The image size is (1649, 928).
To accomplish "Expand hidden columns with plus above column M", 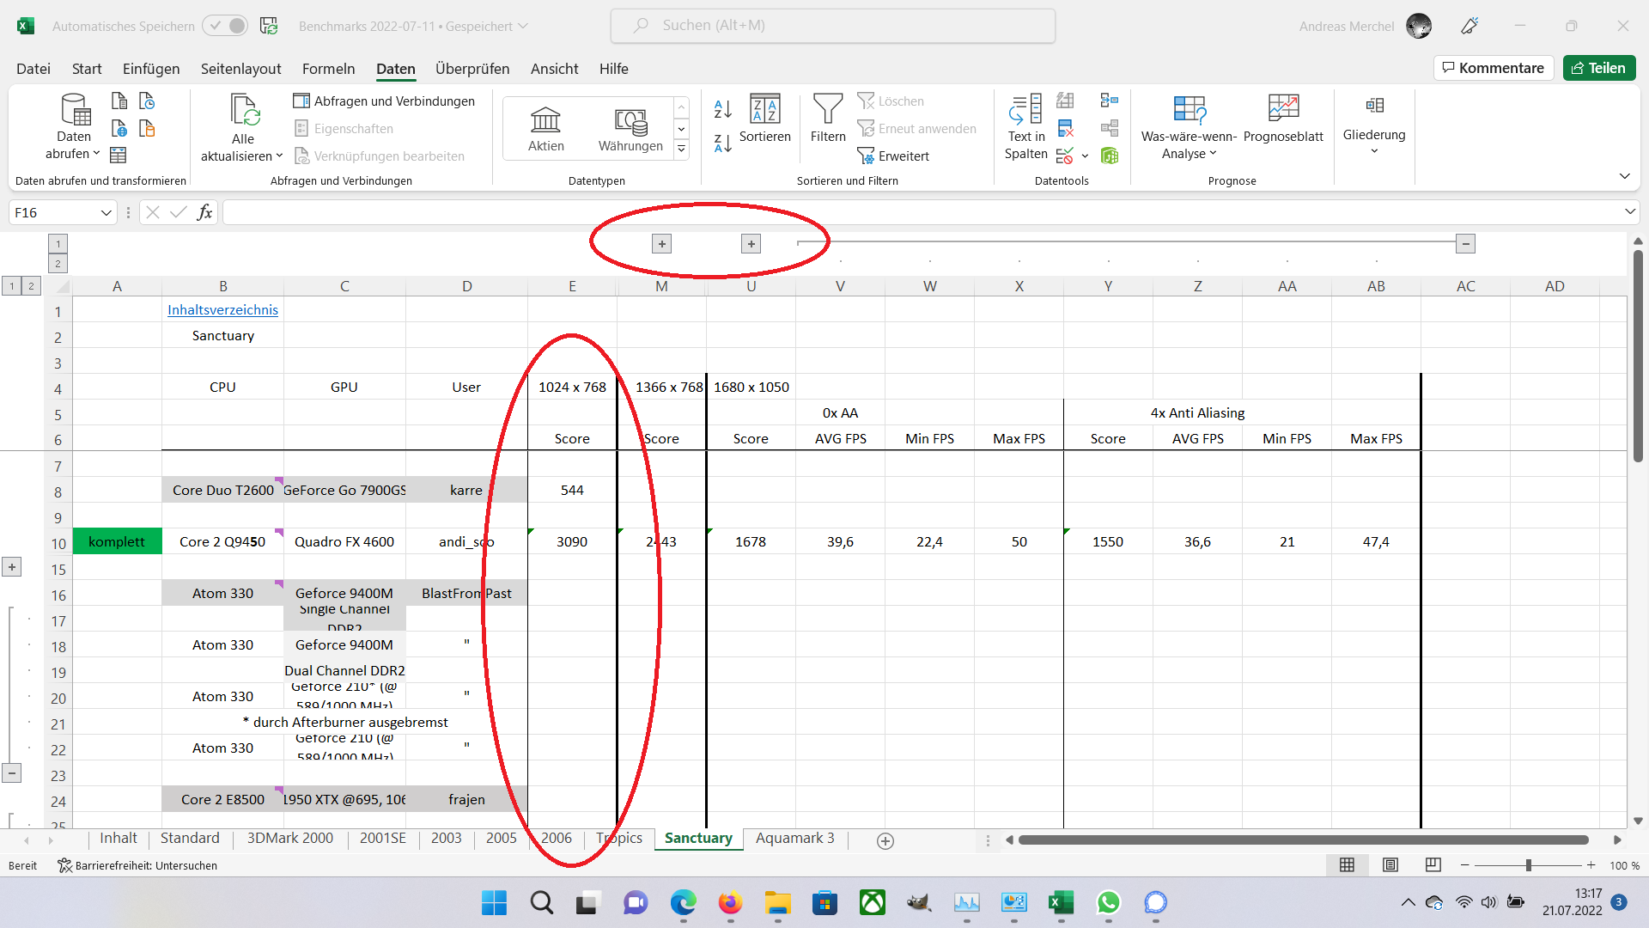I will pos(661,244).
